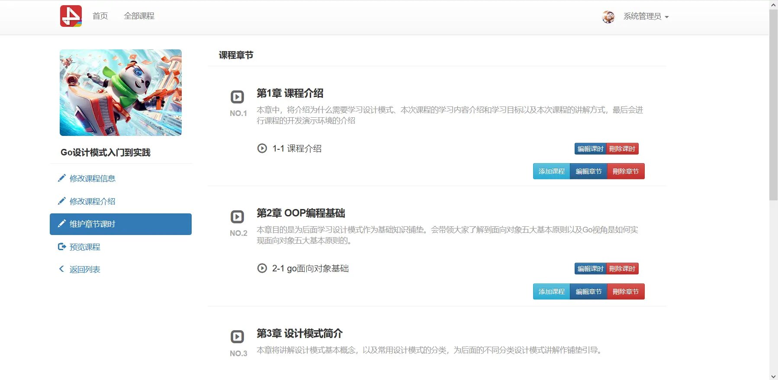Click 编辑章节 under chapter 2
778x380 pixels.
pos(588,292)
